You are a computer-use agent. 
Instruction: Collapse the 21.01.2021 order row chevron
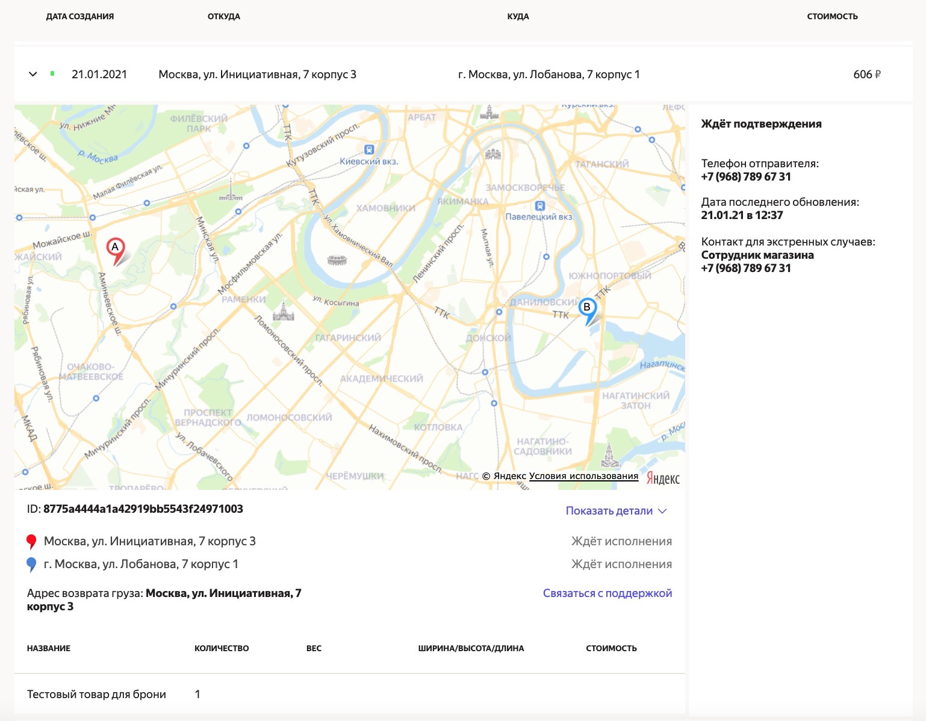[33, 74]
